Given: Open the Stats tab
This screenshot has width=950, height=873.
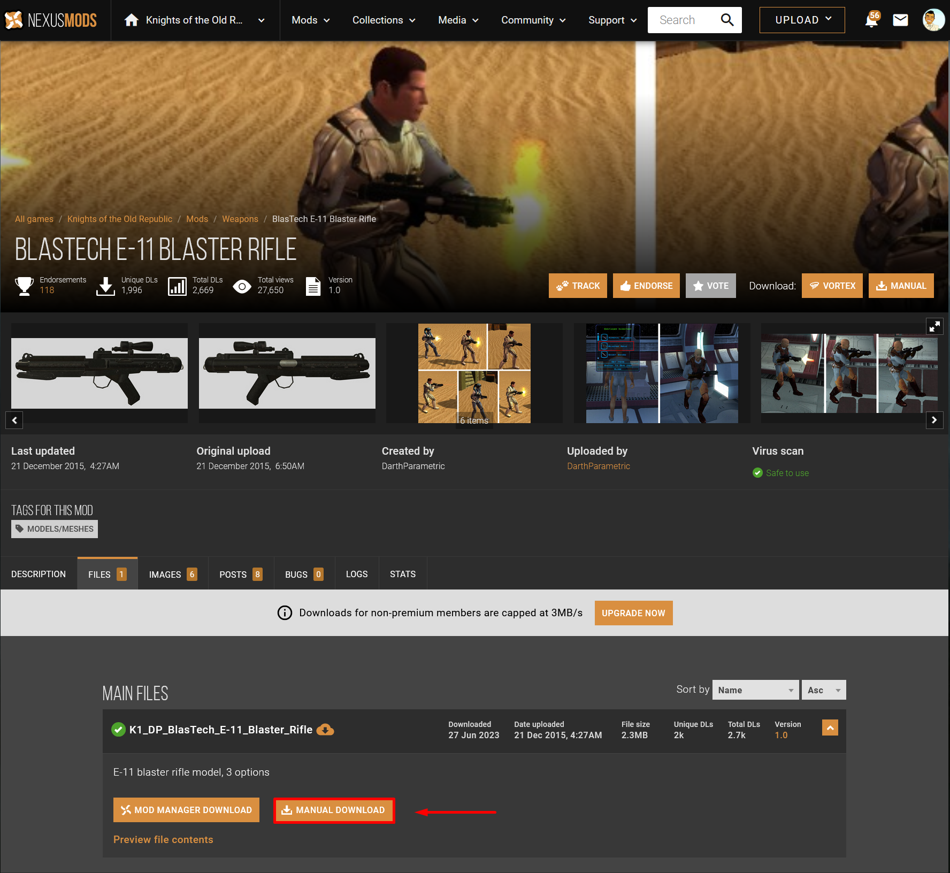Looking at the screenshot, I should [x=403, y=574].
